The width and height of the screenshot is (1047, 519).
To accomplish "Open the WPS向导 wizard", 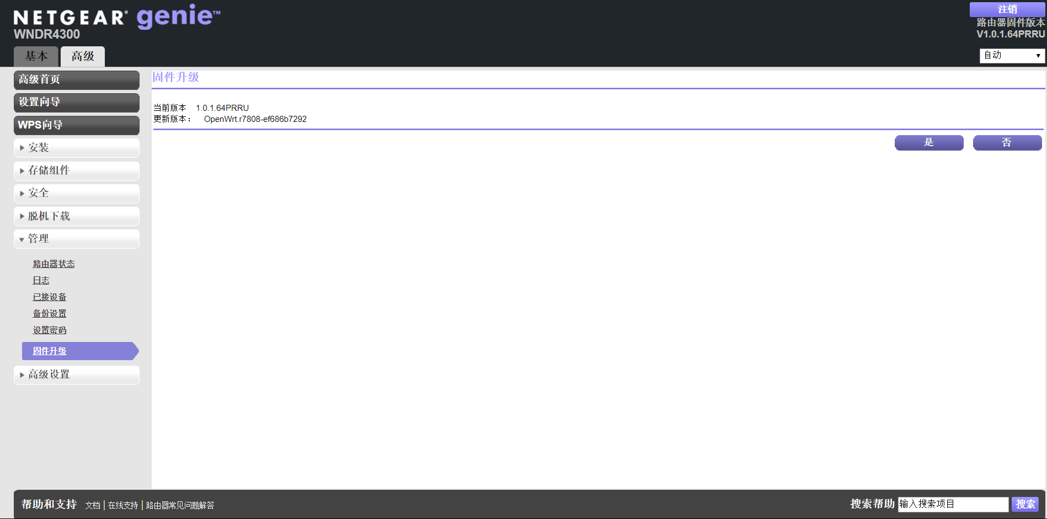I will 77,125.
